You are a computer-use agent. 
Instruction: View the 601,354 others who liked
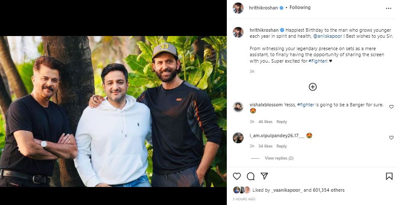pos(330,190)
